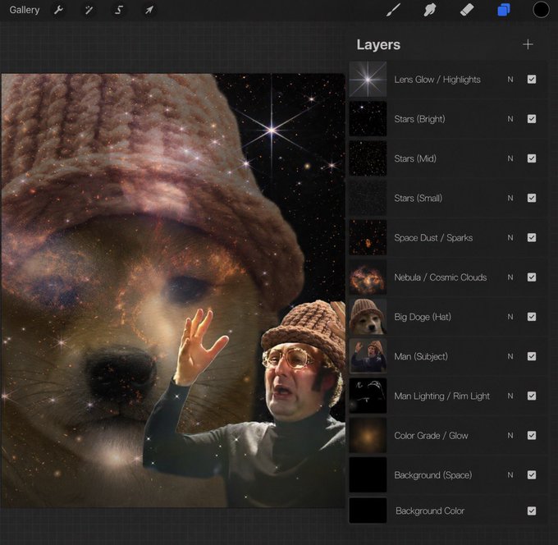Screen dimensions: 558x545
Task: Hide the Color Grade / Glow layer
Action: [532, 435]
